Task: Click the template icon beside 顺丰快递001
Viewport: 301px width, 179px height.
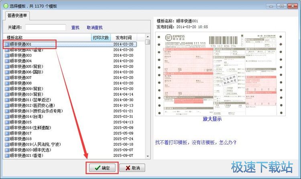Action: 7,44
